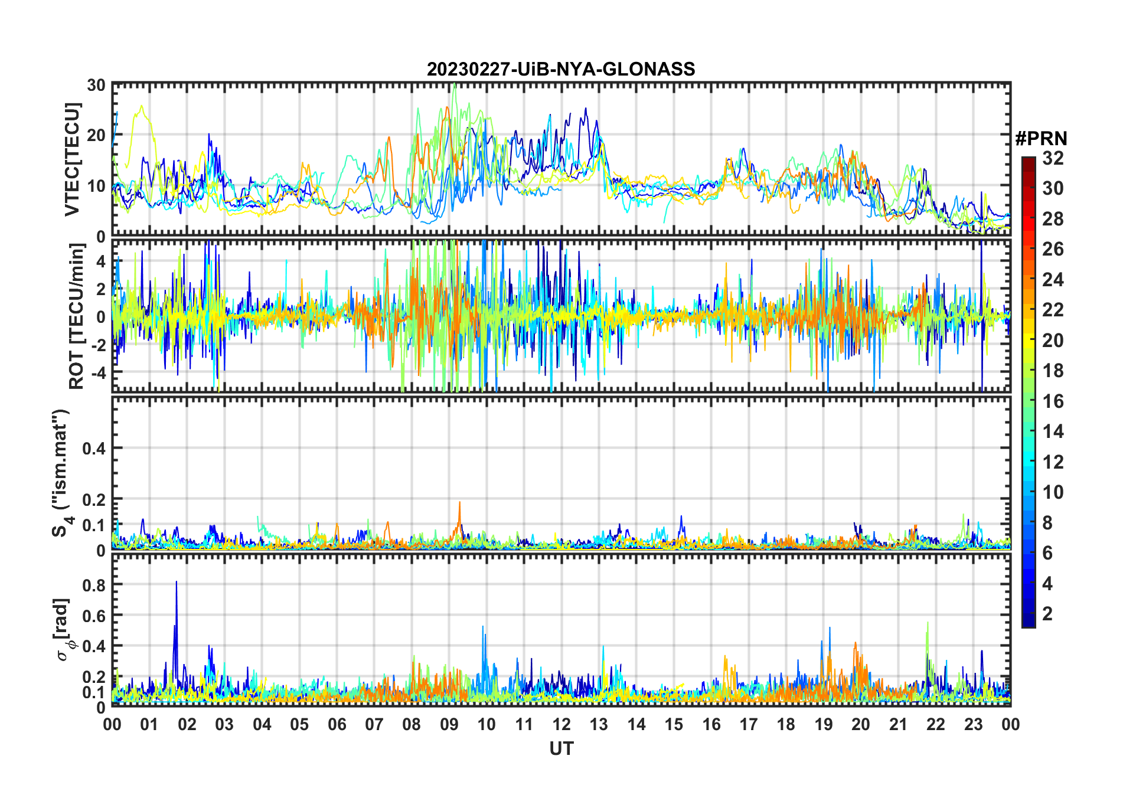The height and width of the screenshot is (785, 1123).
Task: Select the colorbar tick label "24"
Action: pyautogui.click(x=1053, y=280)
